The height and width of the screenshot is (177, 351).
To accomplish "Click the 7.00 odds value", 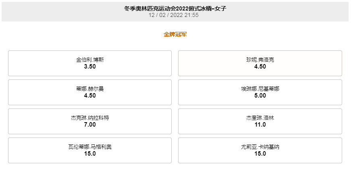I will coord(90,125).
